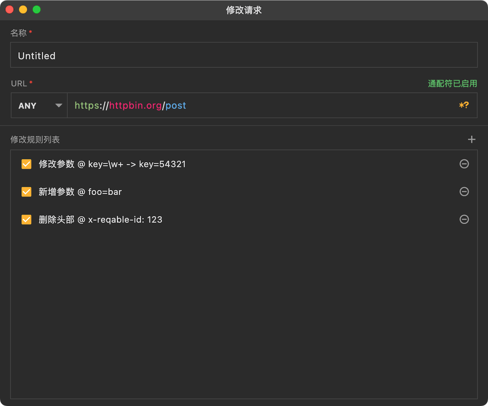Uncheck the 修改参数 rule checkbox
The width and height of the screenshot is (488, 406).
pyautogui.click(x=26, y=164)
